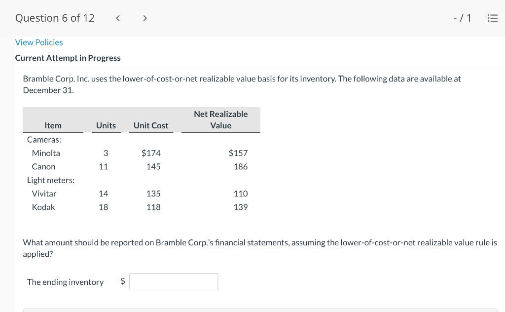Select the Minolta row label
The image size is (505, 312).
[46, 153]
